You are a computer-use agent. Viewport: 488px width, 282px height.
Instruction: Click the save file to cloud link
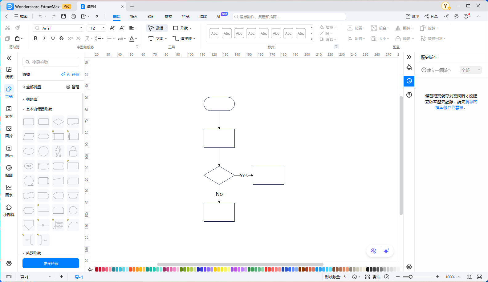(449, 107)
